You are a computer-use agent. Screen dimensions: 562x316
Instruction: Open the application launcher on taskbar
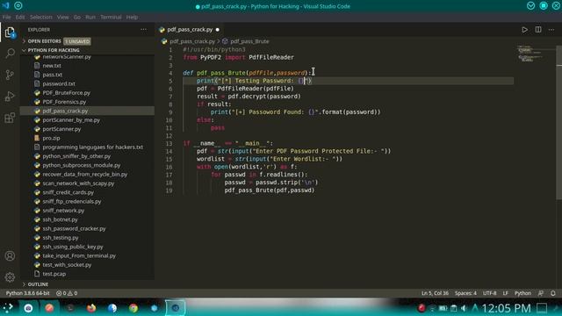pos(8,308)
